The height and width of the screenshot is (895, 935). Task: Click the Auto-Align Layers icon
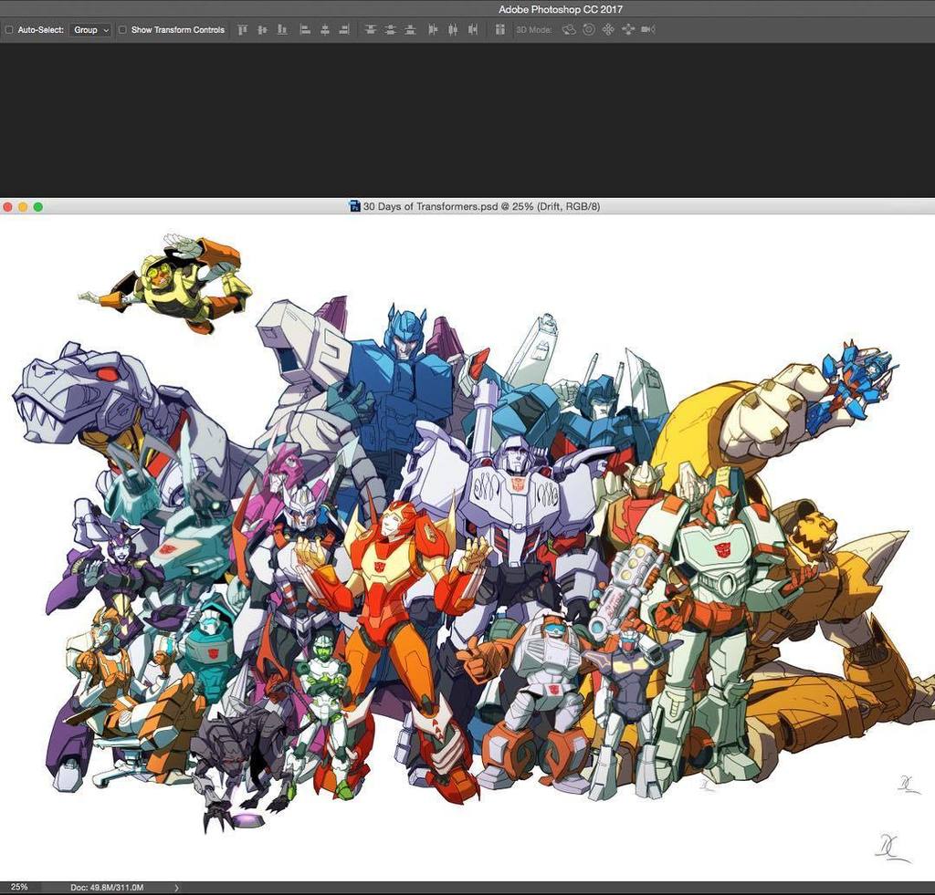pos(500,30)
